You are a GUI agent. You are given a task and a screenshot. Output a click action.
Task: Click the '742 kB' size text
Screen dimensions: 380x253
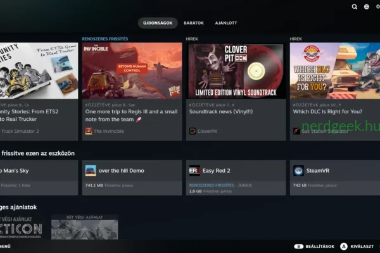click(x=300, y=185)
